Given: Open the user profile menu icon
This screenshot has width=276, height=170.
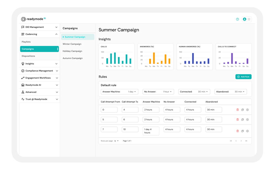Looking at the screenshot, I should 245,19.
